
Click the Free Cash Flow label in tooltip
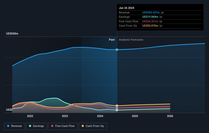pyautogui.click(x=129, y=21)
